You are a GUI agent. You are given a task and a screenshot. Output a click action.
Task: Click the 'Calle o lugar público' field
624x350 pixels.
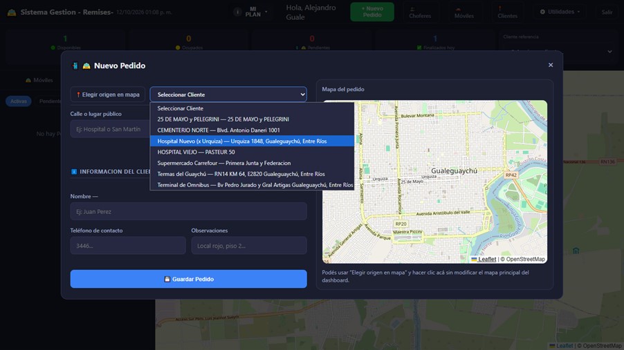point(110,129)
